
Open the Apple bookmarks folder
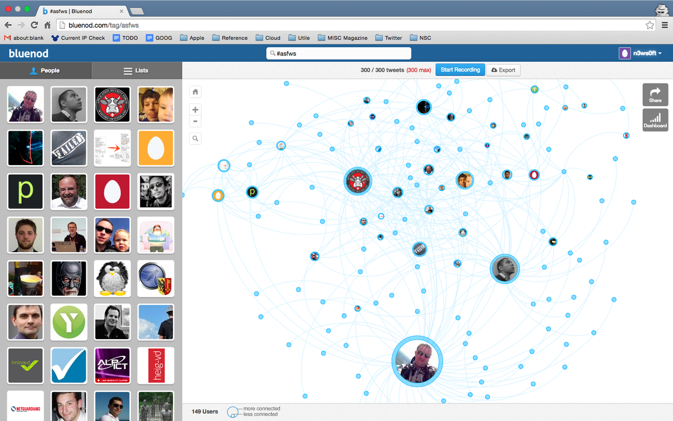pyautogui.click(x=192, y=38)
